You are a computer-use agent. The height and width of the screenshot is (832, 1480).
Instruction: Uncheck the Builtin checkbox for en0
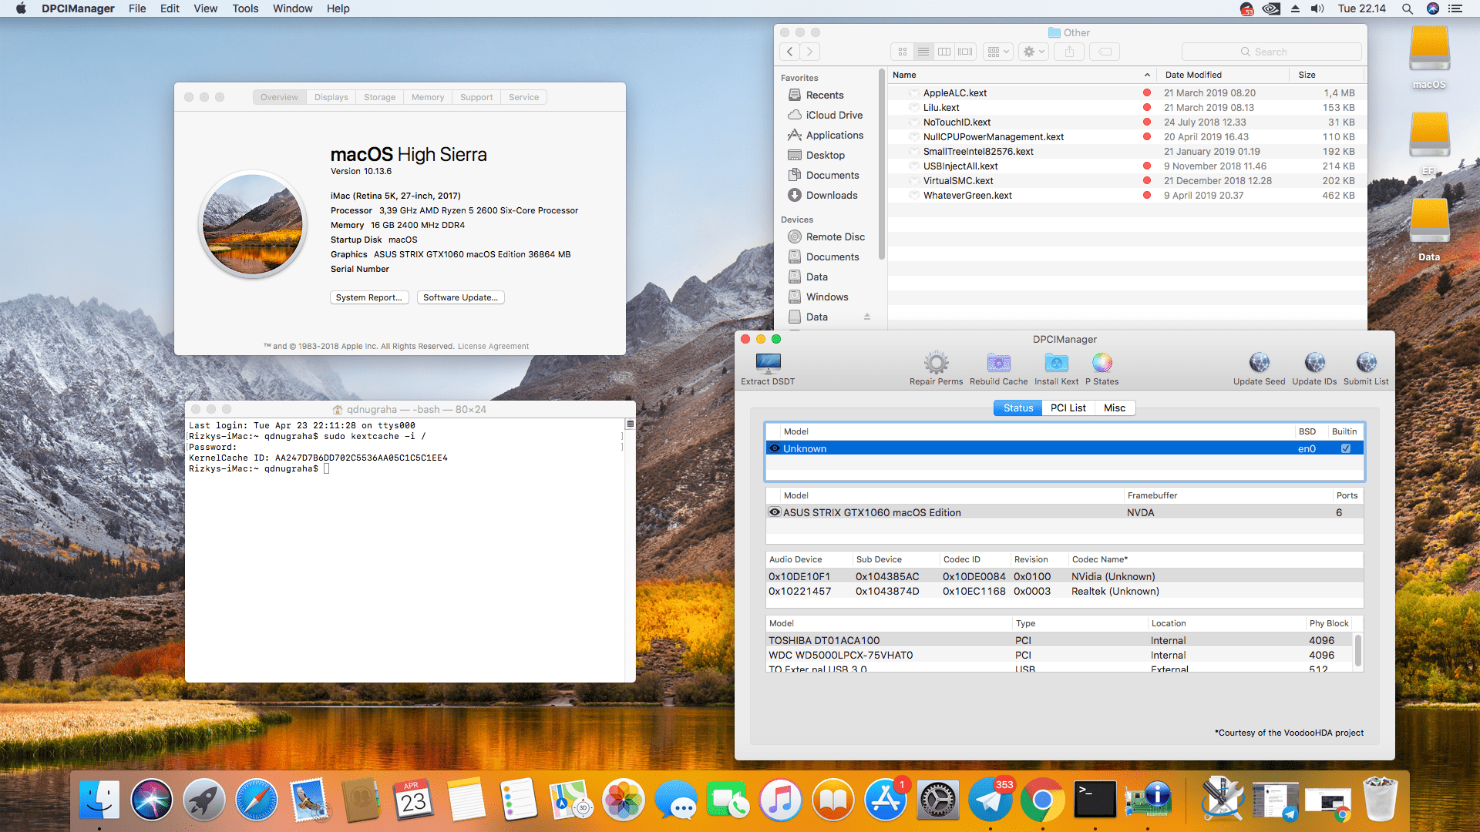pyautogui.click(x=1345, y=448)
